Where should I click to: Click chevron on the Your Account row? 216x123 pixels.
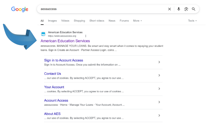(159, 89)
